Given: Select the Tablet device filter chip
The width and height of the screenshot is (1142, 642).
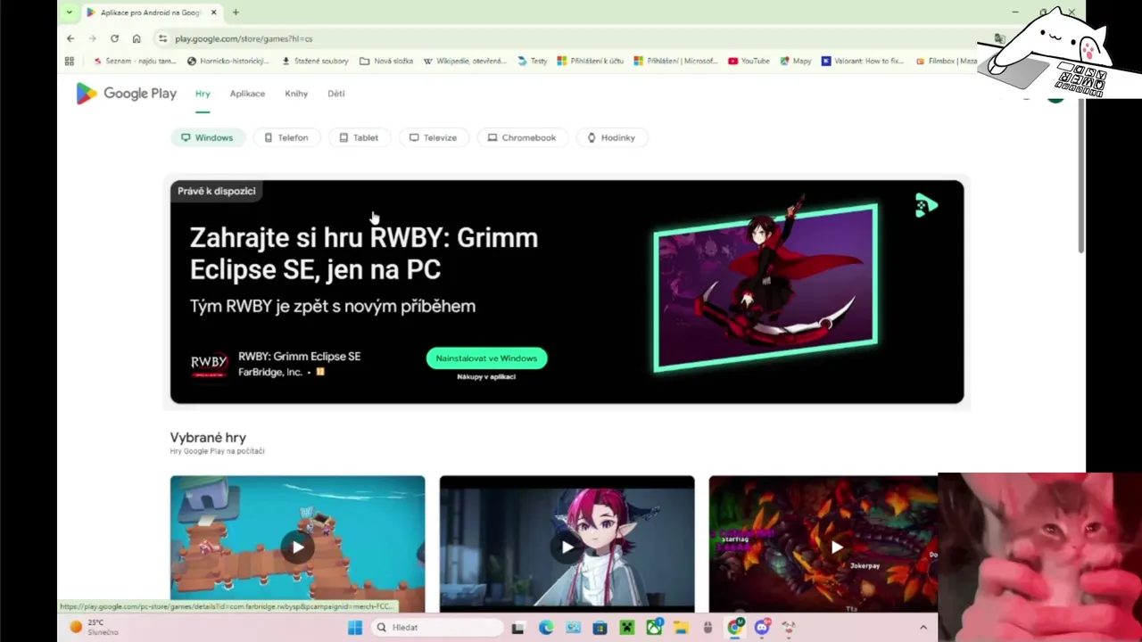Looking at the screenshot, I should pyautogui.click(x=359, y=137).
